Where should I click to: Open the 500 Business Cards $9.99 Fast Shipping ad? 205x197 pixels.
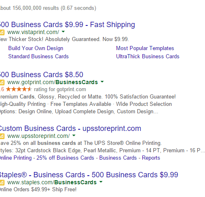tap(67, 25)
